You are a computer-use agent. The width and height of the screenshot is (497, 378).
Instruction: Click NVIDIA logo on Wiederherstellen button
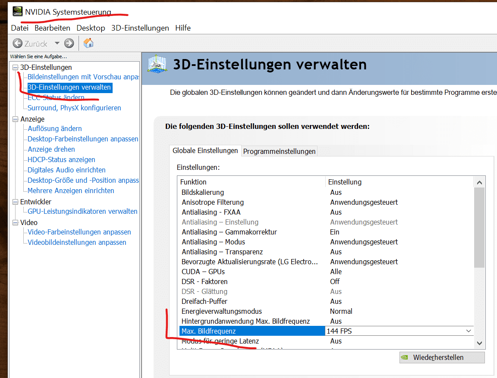(x=404, y=357)
